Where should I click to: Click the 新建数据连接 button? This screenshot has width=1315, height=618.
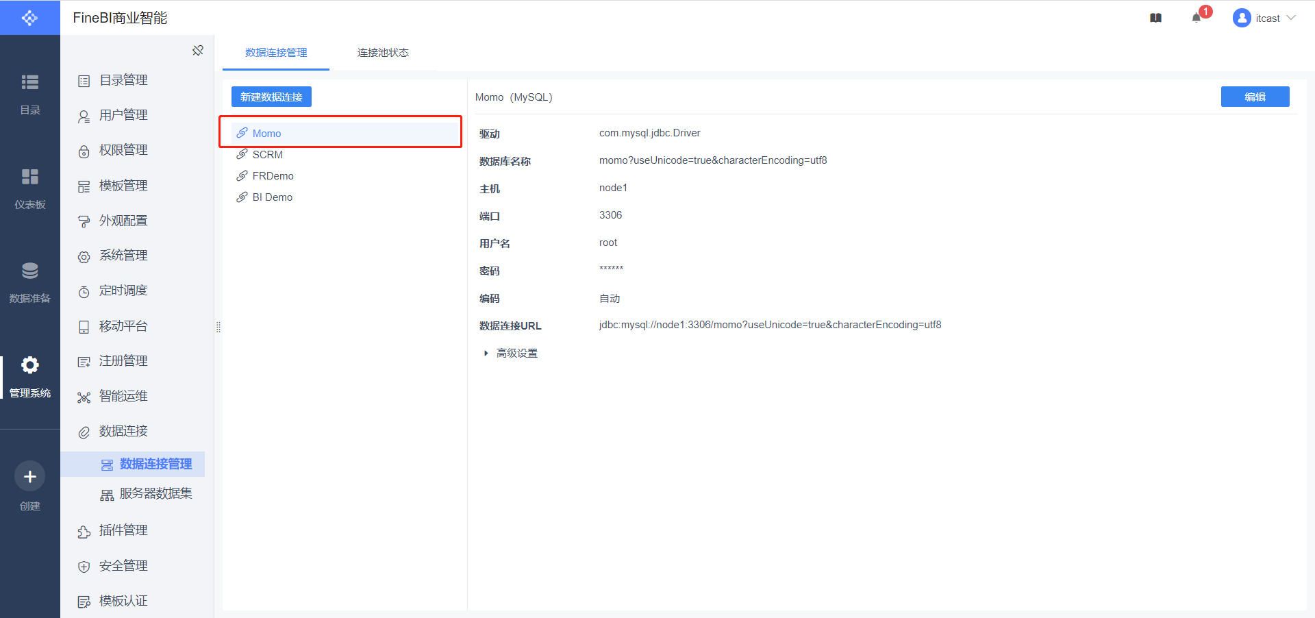click(x=271, y=97)
